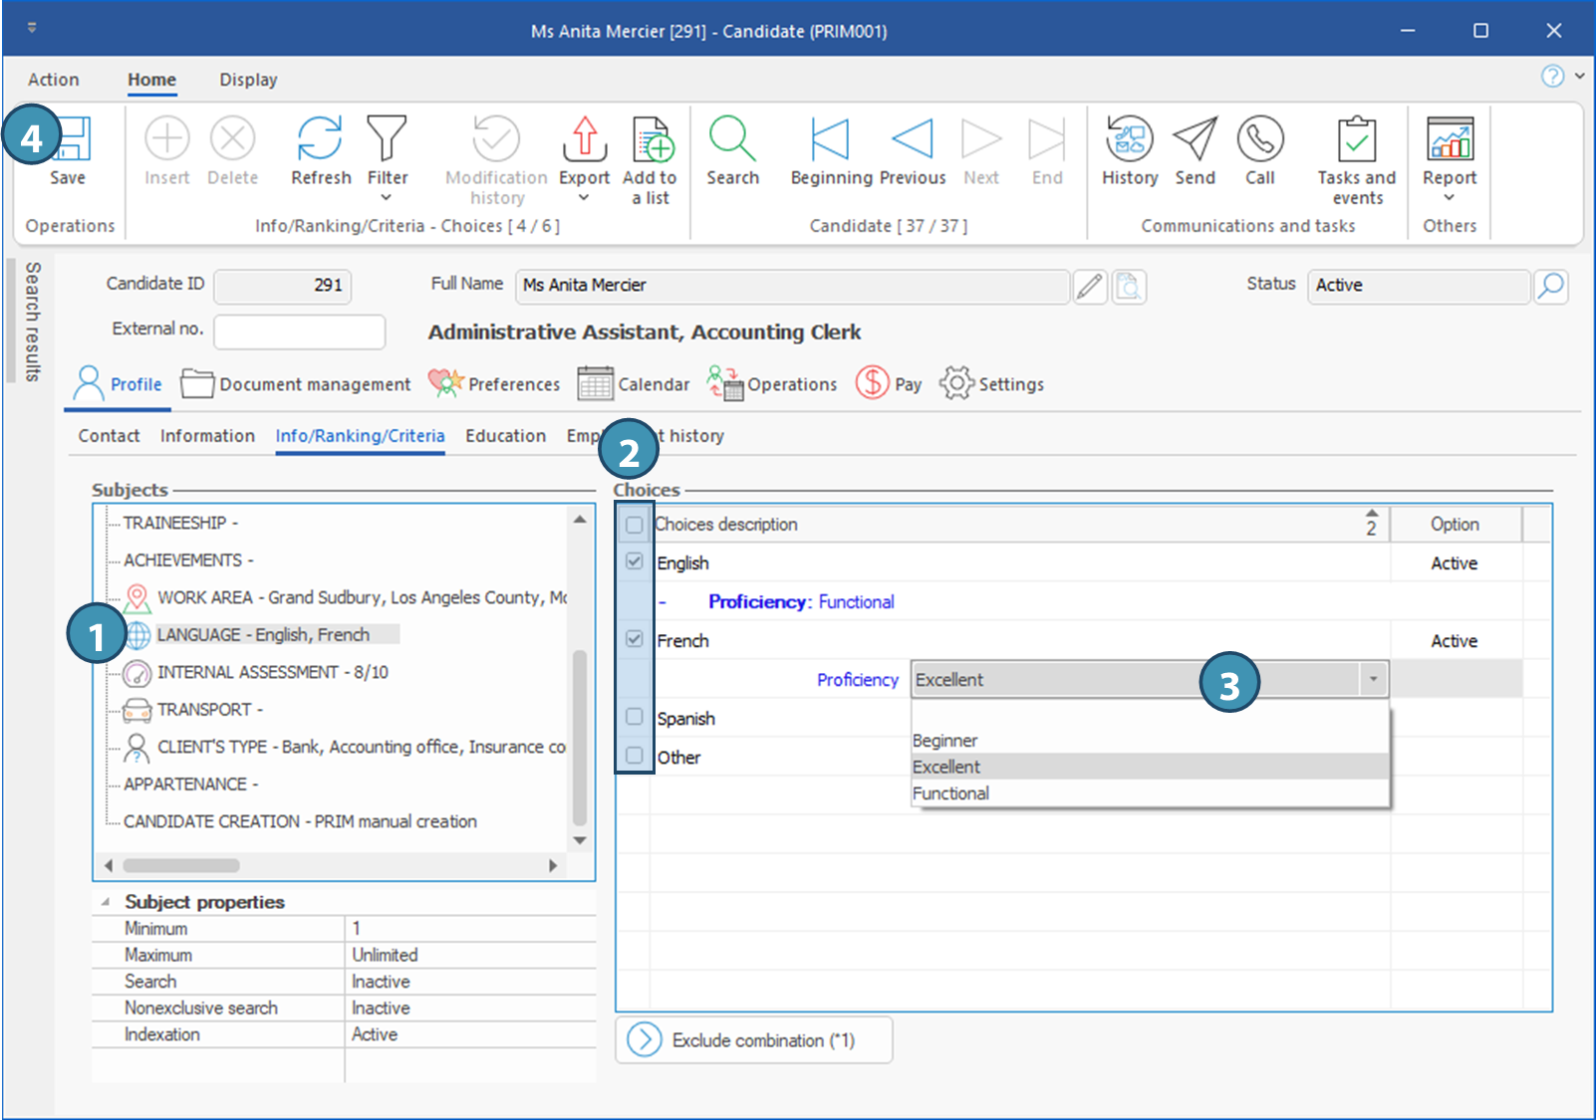Screen dimensions: 1596x1120
Task: Check the Spanish language checkbox
Action: [x=635, y=717]
